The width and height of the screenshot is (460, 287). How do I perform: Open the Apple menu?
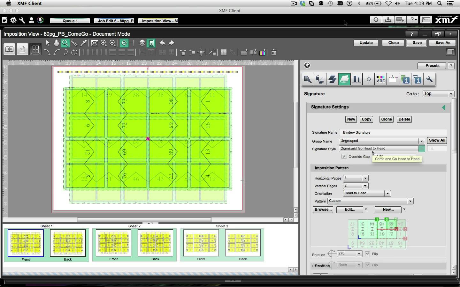point(9,4)
